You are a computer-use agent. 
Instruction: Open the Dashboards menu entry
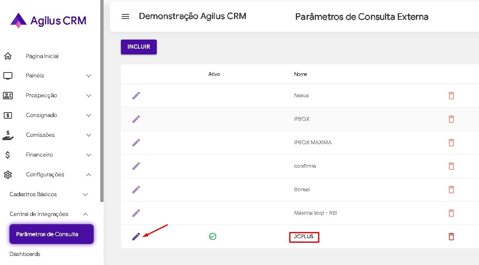click(x=25, y=254)
